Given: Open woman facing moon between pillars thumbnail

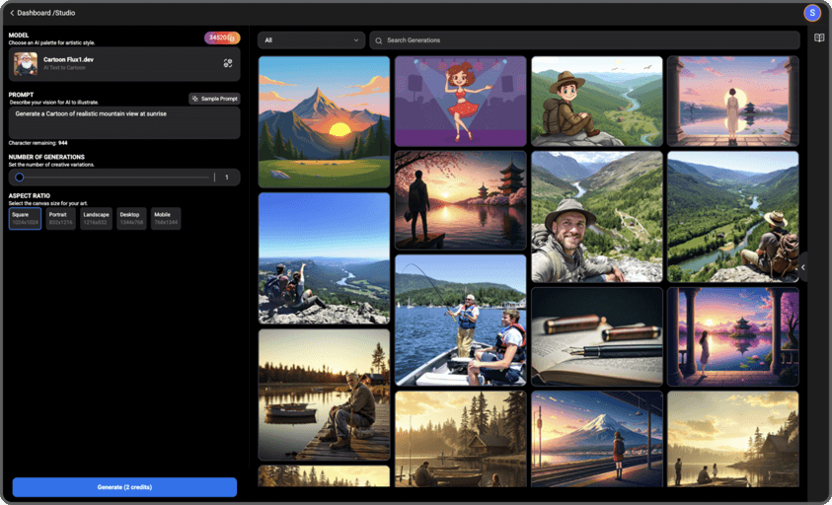Looking at the screenshot, I should tap(732, 102).
